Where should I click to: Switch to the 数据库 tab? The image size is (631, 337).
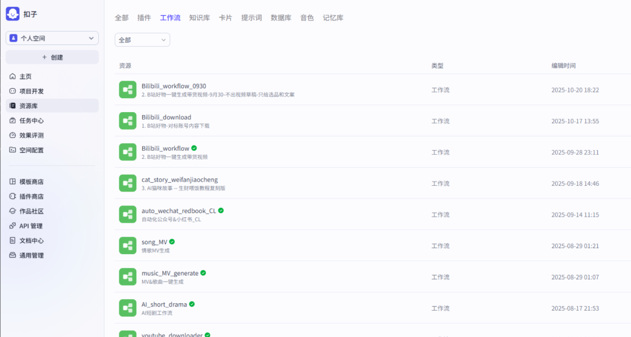click(x=281, y=18)
